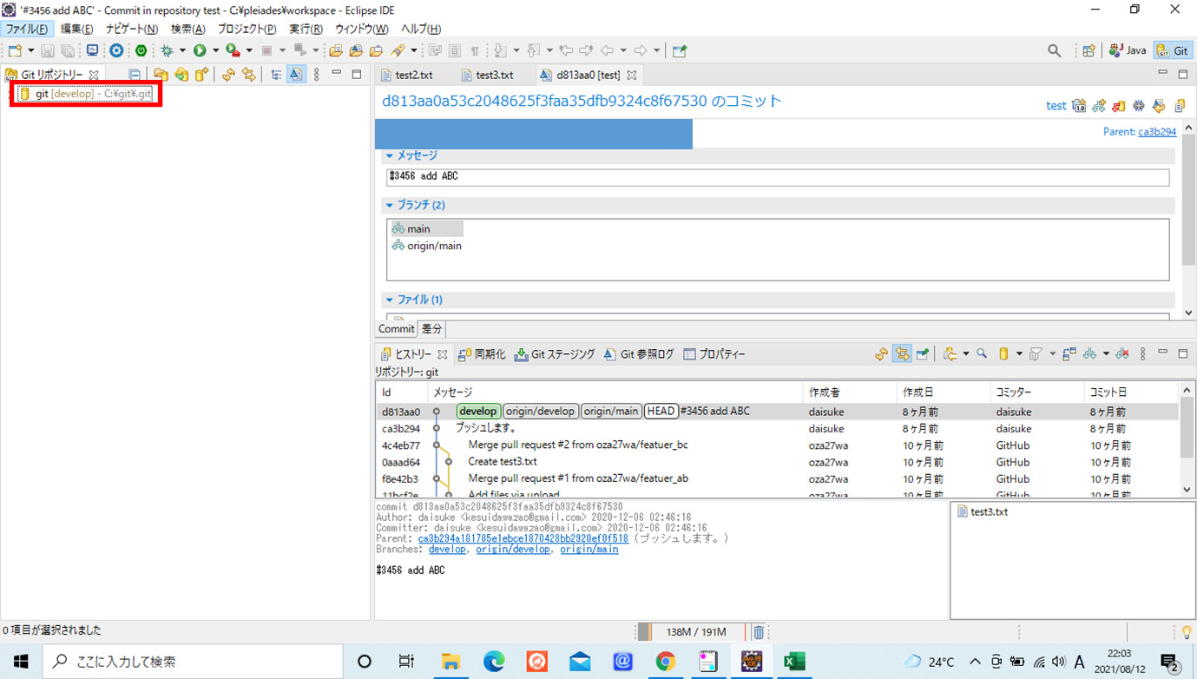
Task: Add an existing local Git repository
Action: pos(161,75)
